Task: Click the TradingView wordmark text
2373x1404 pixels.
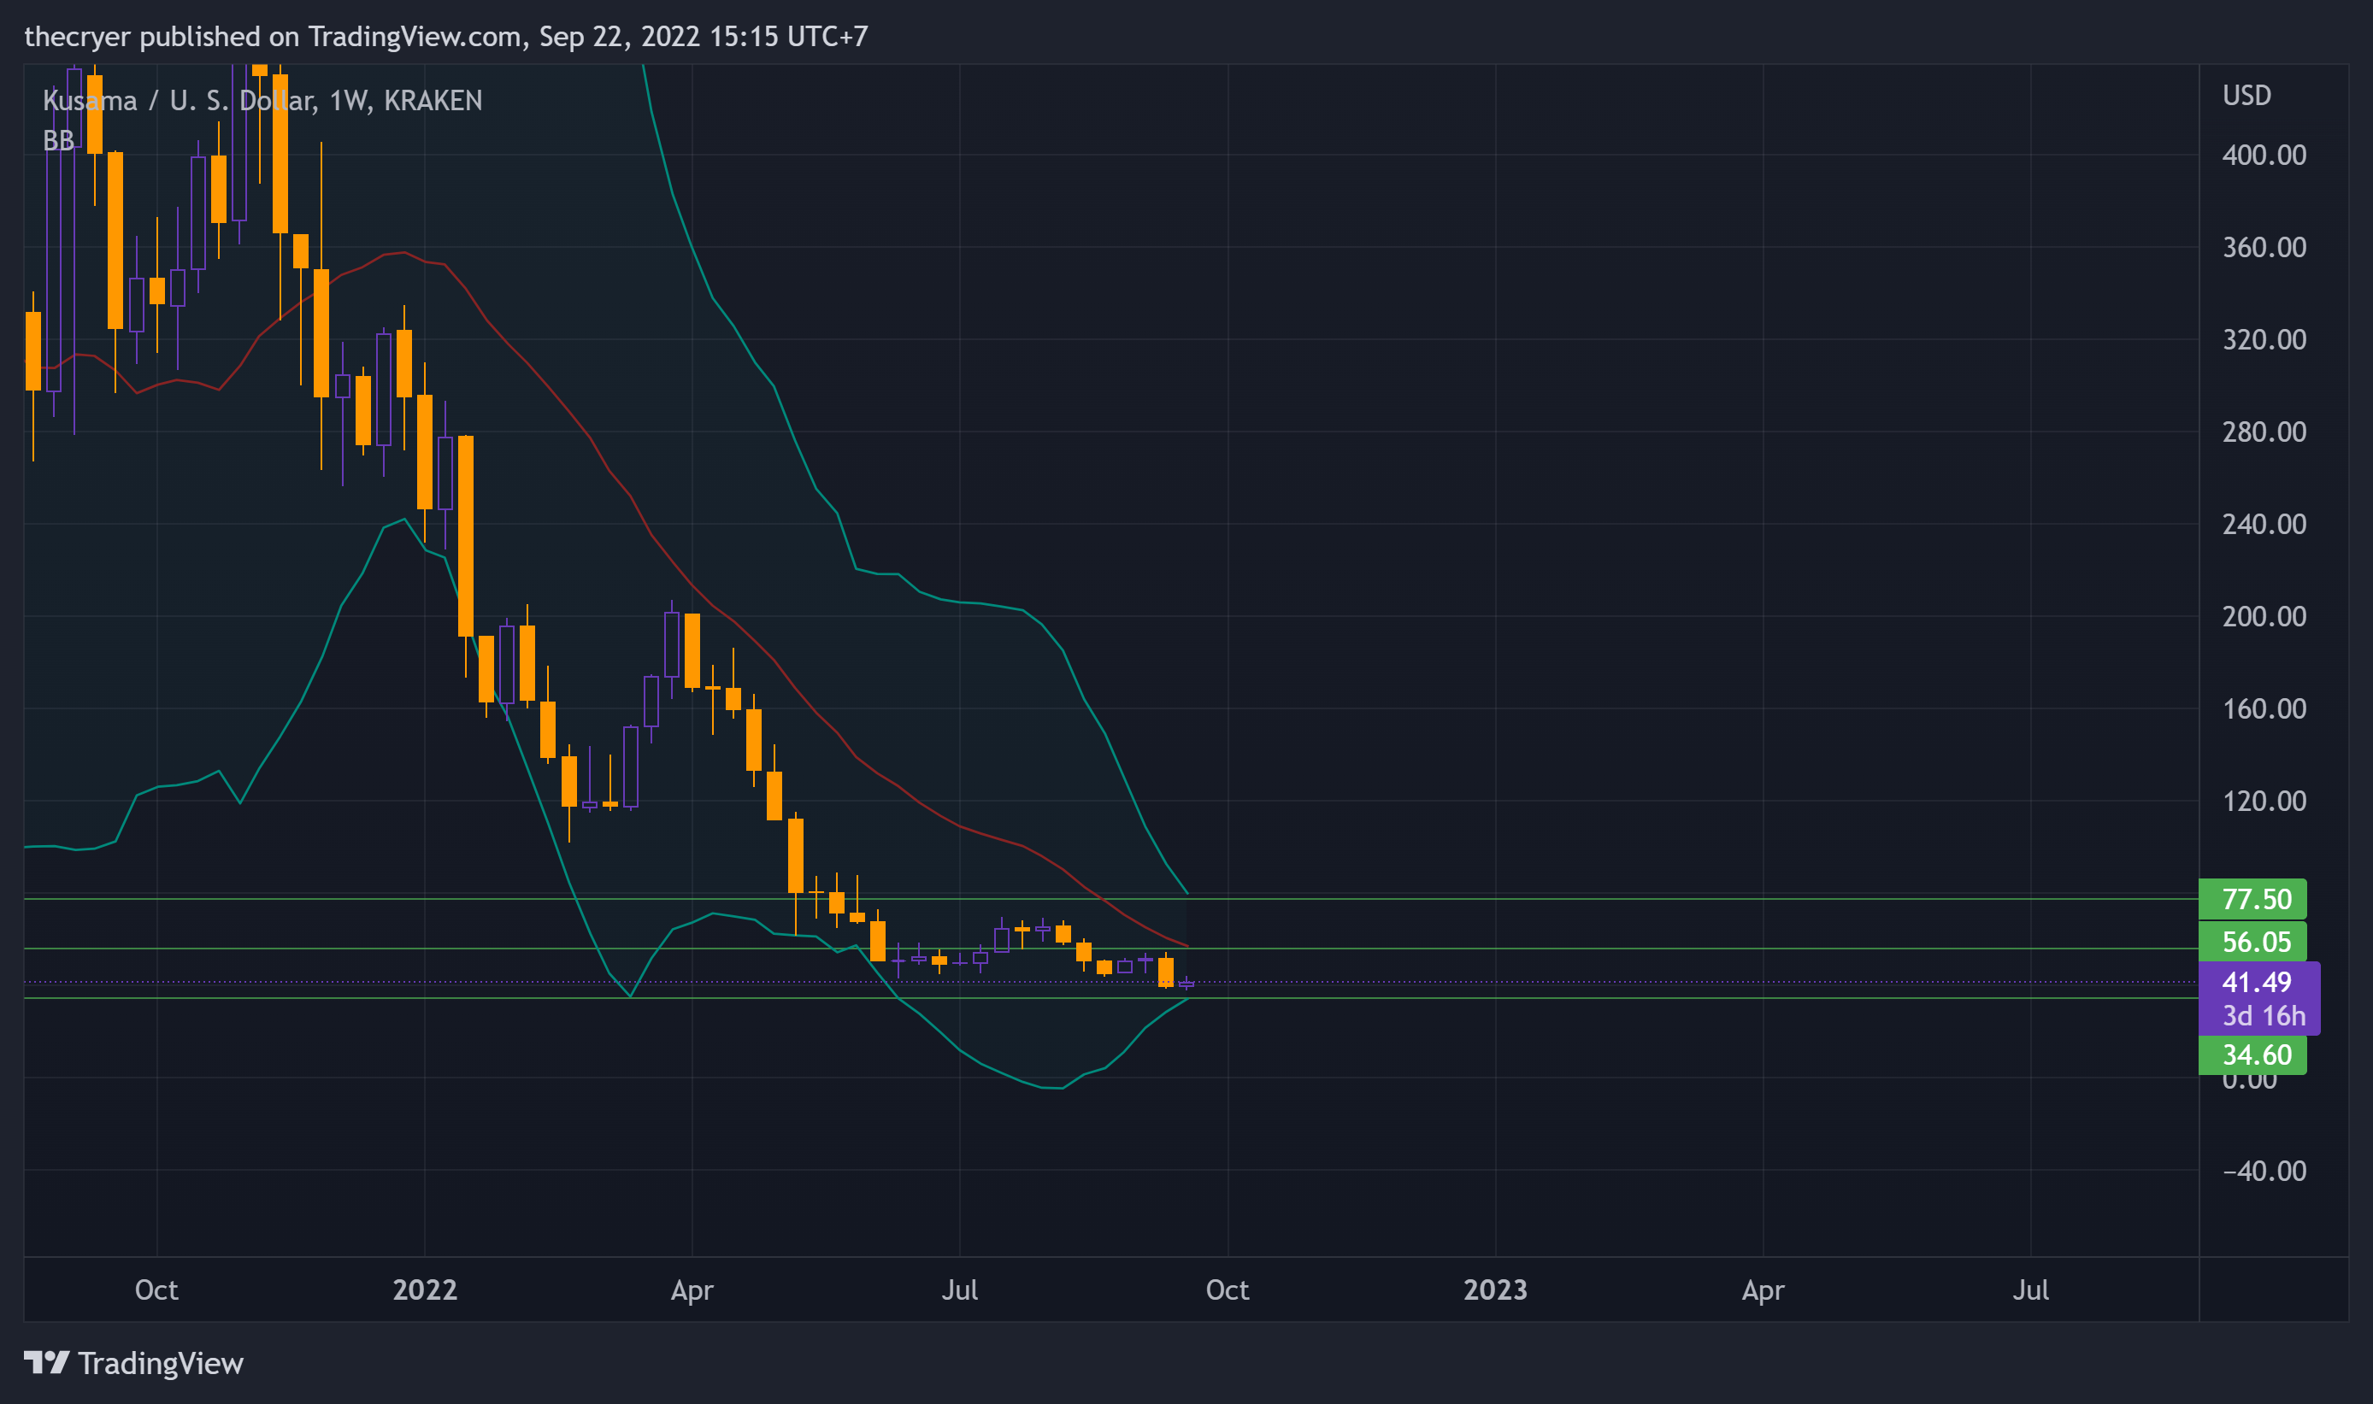Action: point(161,1363)
